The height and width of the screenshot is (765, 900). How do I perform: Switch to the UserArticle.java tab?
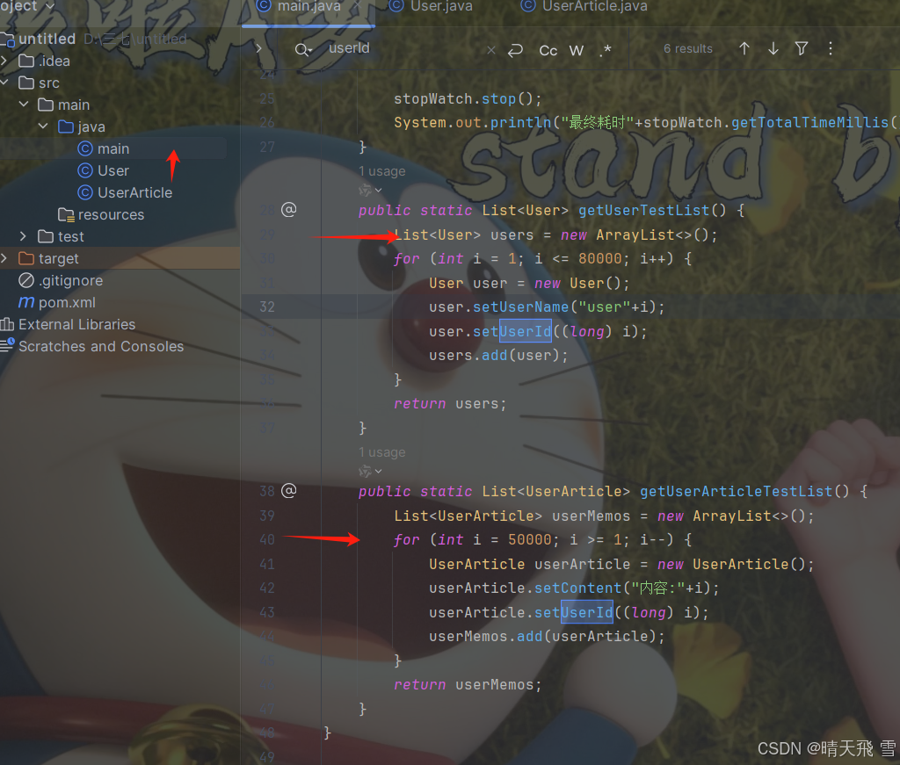coord(584,6)
